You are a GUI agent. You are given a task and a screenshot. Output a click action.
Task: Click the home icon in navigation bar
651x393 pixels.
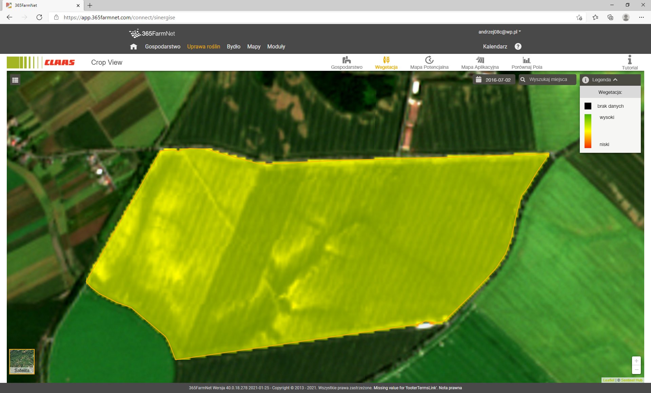pos(134,47)
